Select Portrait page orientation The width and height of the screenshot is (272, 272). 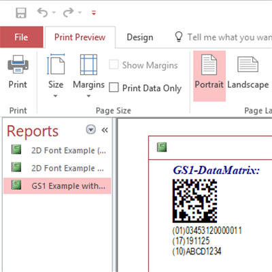pyautogui.click(x=209, y=76)
